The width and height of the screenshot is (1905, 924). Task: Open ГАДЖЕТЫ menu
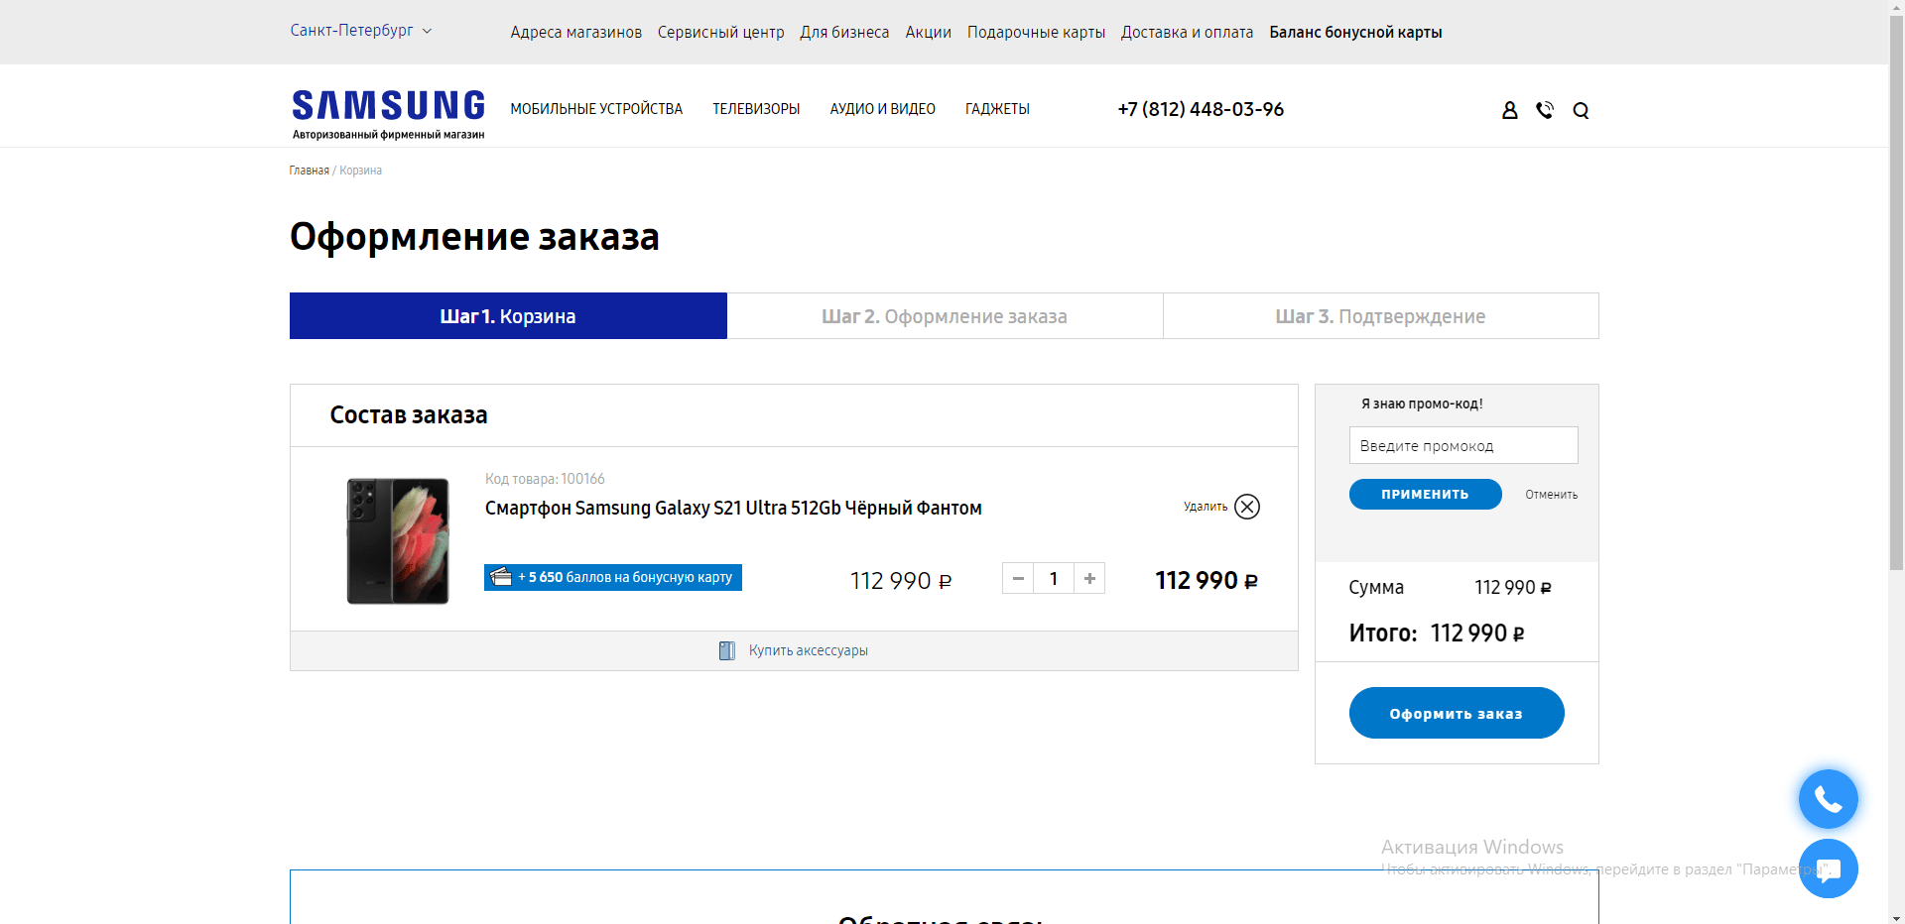point(997,109)
